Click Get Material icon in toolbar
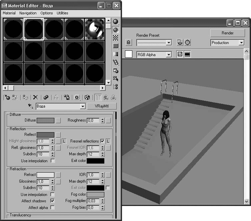Viewport: 251px width, 221px height. [x=7, y=97]
